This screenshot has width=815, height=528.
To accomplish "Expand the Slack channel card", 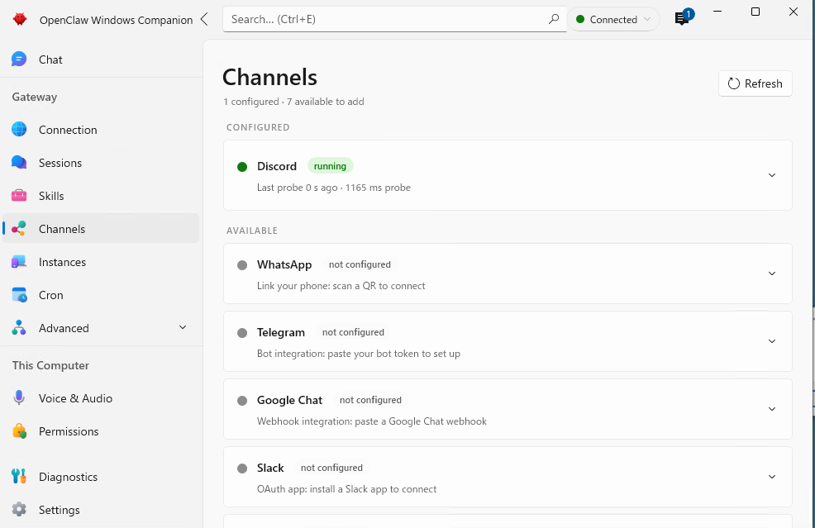I will 772,477.
